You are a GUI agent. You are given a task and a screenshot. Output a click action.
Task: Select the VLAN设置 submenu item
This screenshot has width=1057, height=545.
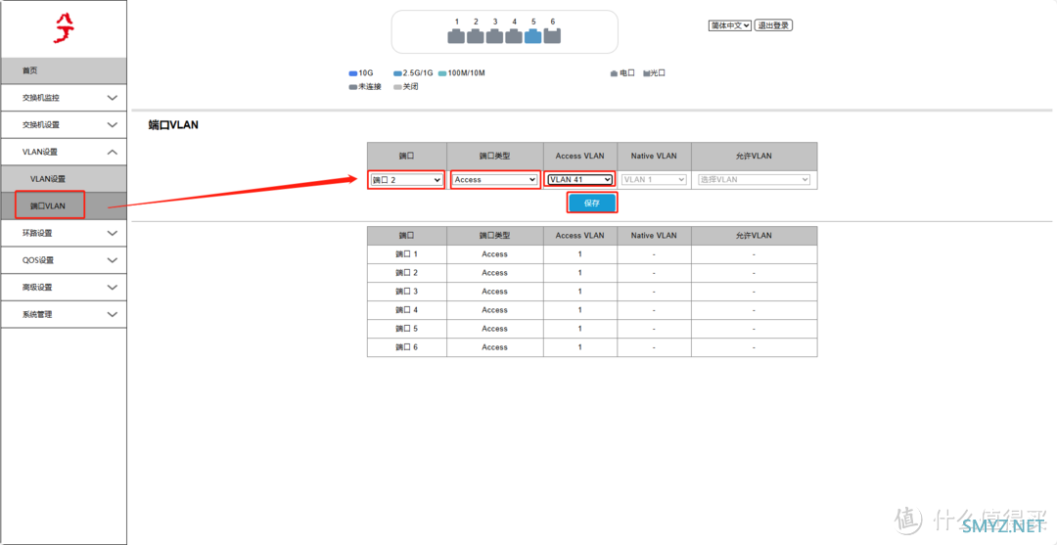pos(64,178)
